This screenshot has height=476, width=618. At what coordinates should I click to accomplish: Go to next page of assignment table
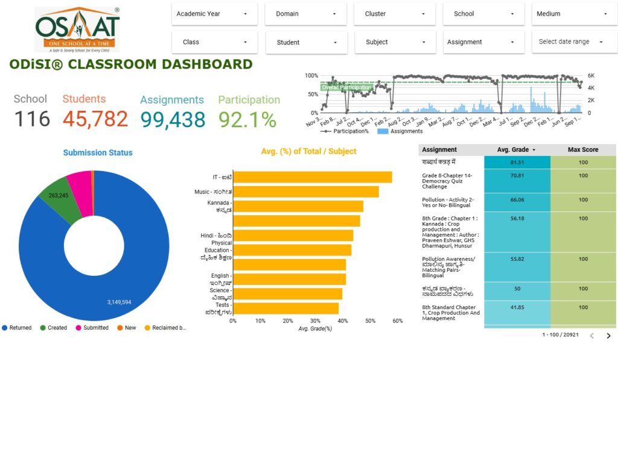(x=608, y=336)
